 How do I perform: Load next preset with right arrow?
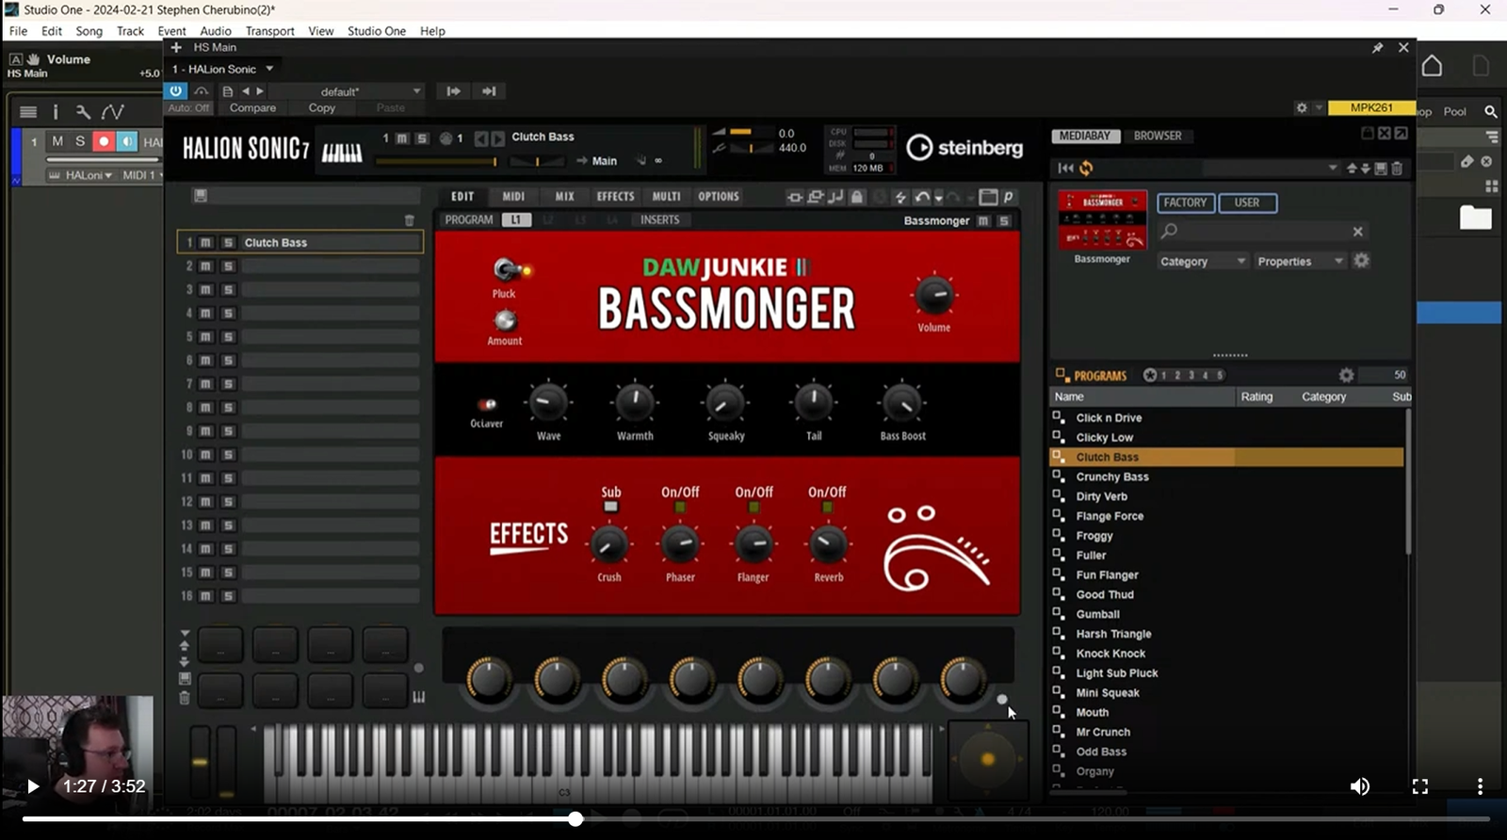(x=260, y=91)
